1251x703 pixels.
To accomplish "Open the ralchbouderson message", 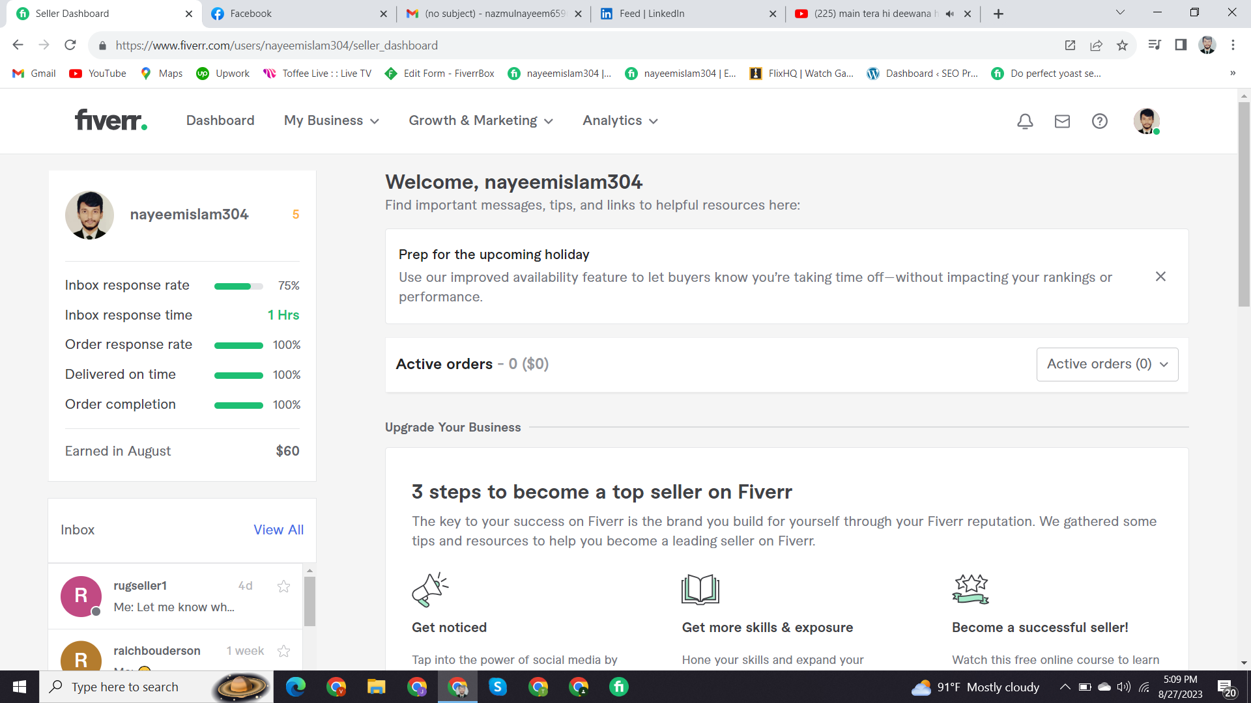I will coord(175,650).
